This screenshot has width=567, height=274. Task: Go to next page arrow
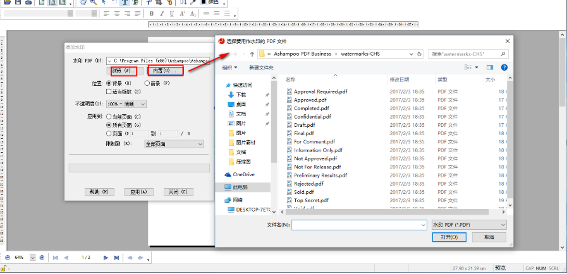106,258
